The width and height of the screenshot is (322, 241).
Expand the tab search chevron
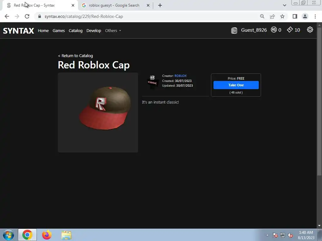click(284, 5)
